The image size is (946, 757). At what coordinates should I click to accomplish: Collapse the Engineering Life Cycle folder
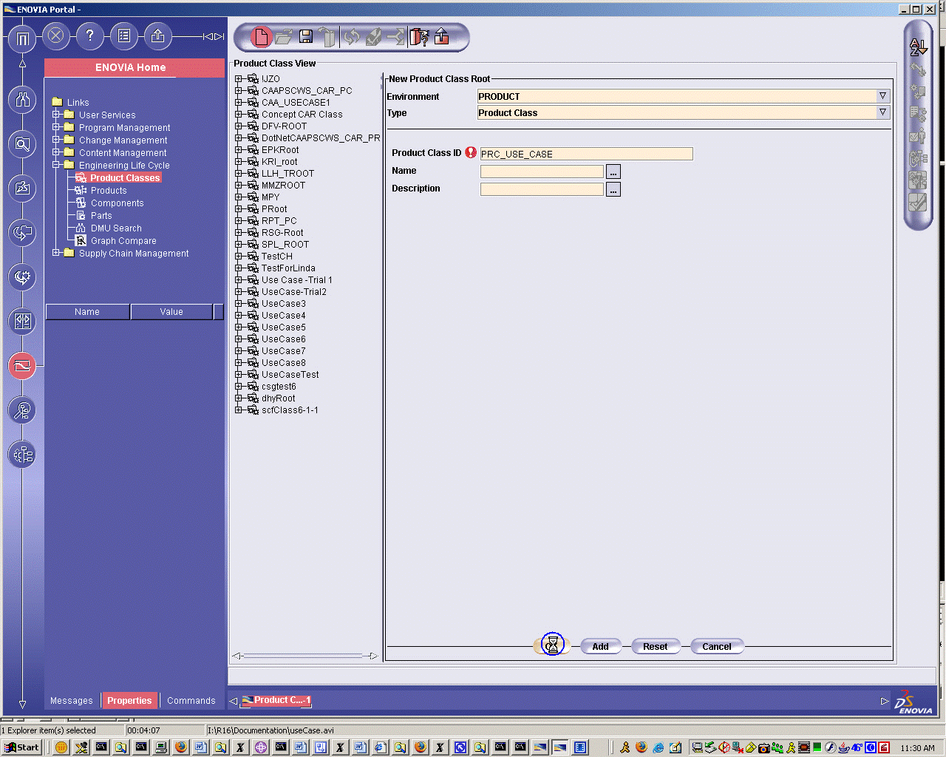coord(56,165)
